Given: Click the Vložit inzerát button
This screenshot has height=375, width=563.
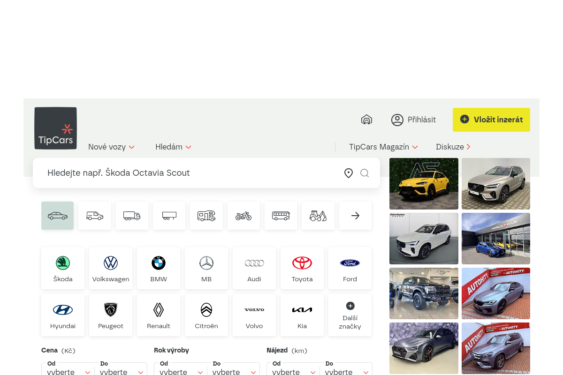Looking at the screenshot, I should coord(491,120).
